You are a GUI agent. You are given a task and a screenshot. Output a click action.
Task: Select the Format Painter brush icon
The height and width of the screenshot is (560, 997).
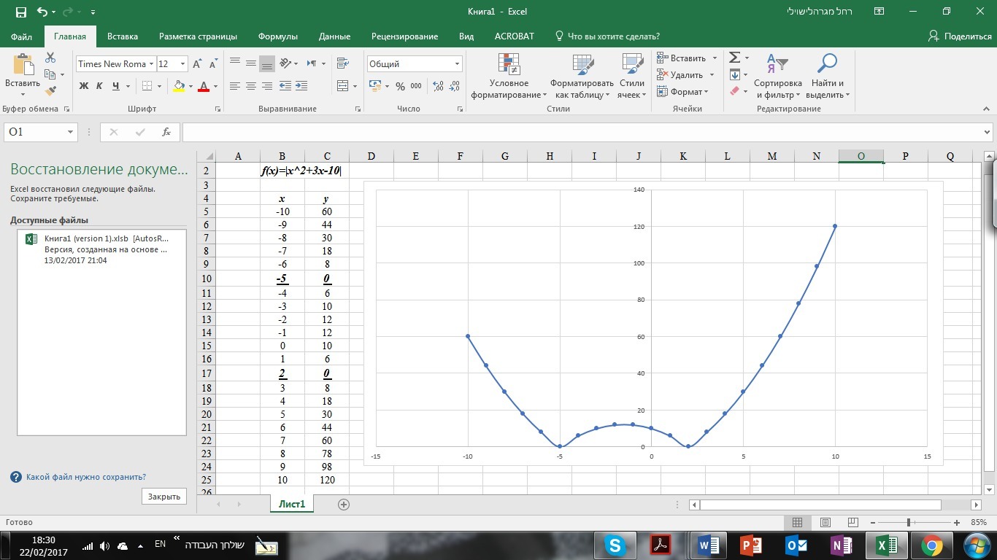pos(50,91)
